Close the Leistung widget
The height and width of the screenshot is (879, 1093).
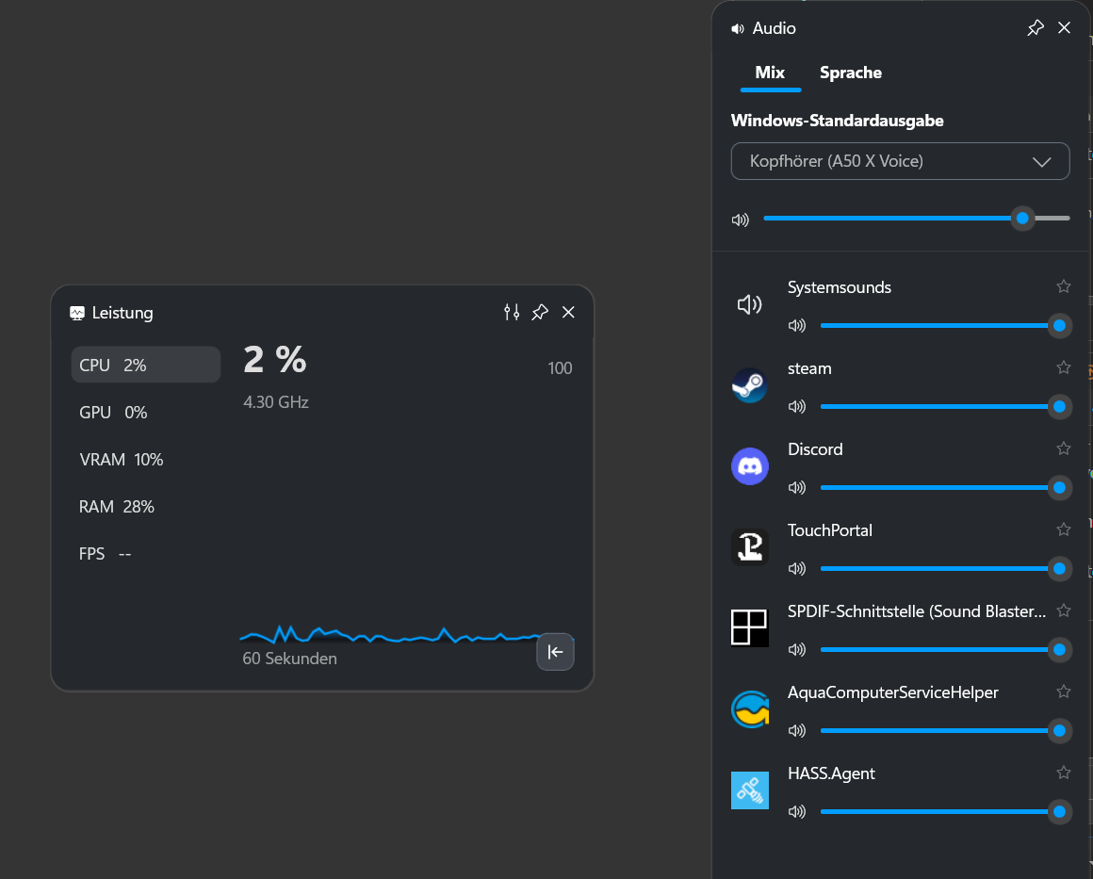(x=568, y=312)
